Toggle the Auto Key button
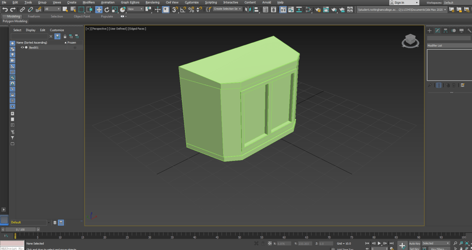Image resolution: width=472 pixels, height=250 pixels. click(415, 243)
